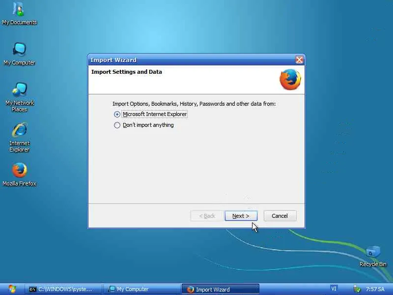Screen dimensions: 393x295
Task: Click the Firefox logo in Import Wizard
Action: point(290,80)
